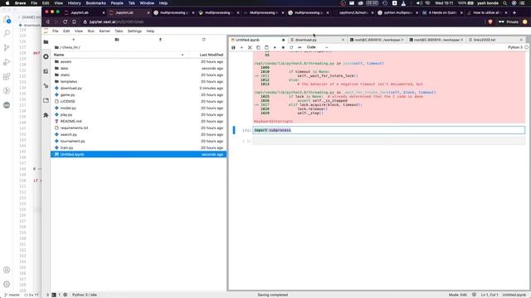Viewport: 531px width, 298px height.
Task: Close the download.py tab
Action: click(343, 40)
